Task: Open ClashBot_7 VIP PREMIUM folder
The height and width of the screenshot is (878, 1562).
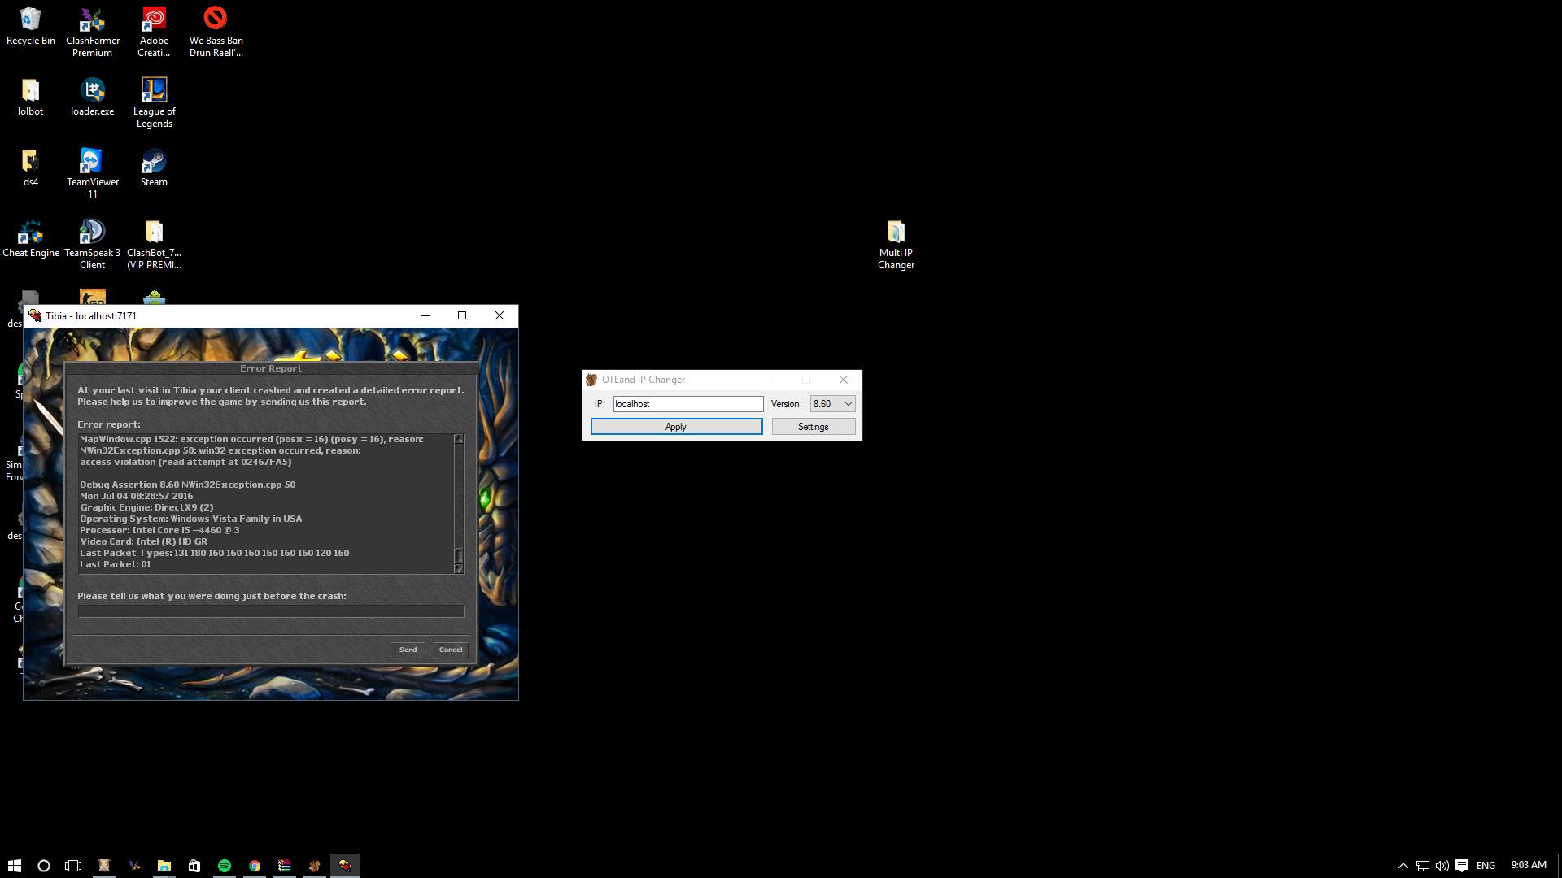Action: pyautogui.click(x=154, y=245)
